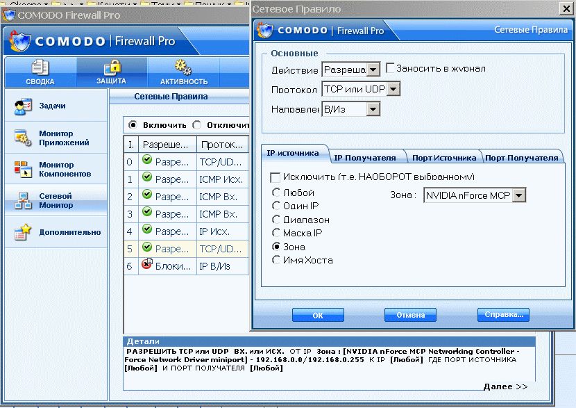The image size is (576, 408).
Task: Close the Сетевое Правило dialog
Action: tap(566, 8)
